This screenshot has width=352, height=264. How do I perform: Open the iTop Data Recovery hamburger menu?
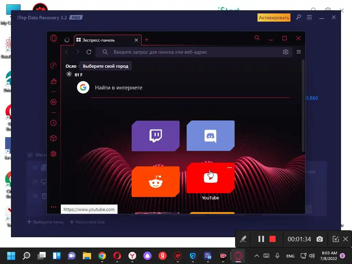(309, 17)
